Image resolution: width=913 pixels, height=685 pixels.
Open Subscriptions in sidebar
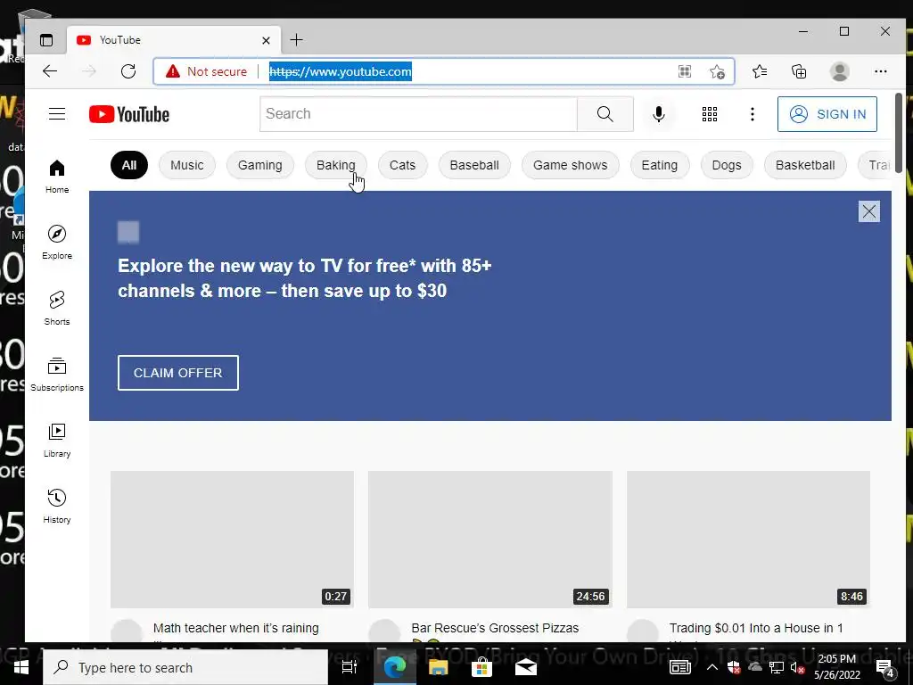pyautogui.click(x=57, y=375)
